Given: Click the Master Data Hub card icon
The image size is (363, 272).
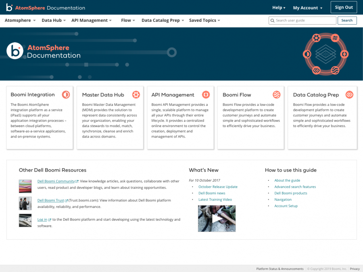Looking at the screenshot, I should tap(136, 94).
